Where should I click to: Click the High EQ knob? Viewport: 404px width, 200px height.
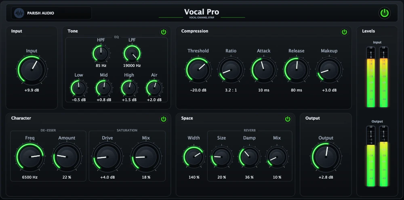(129, 88)
